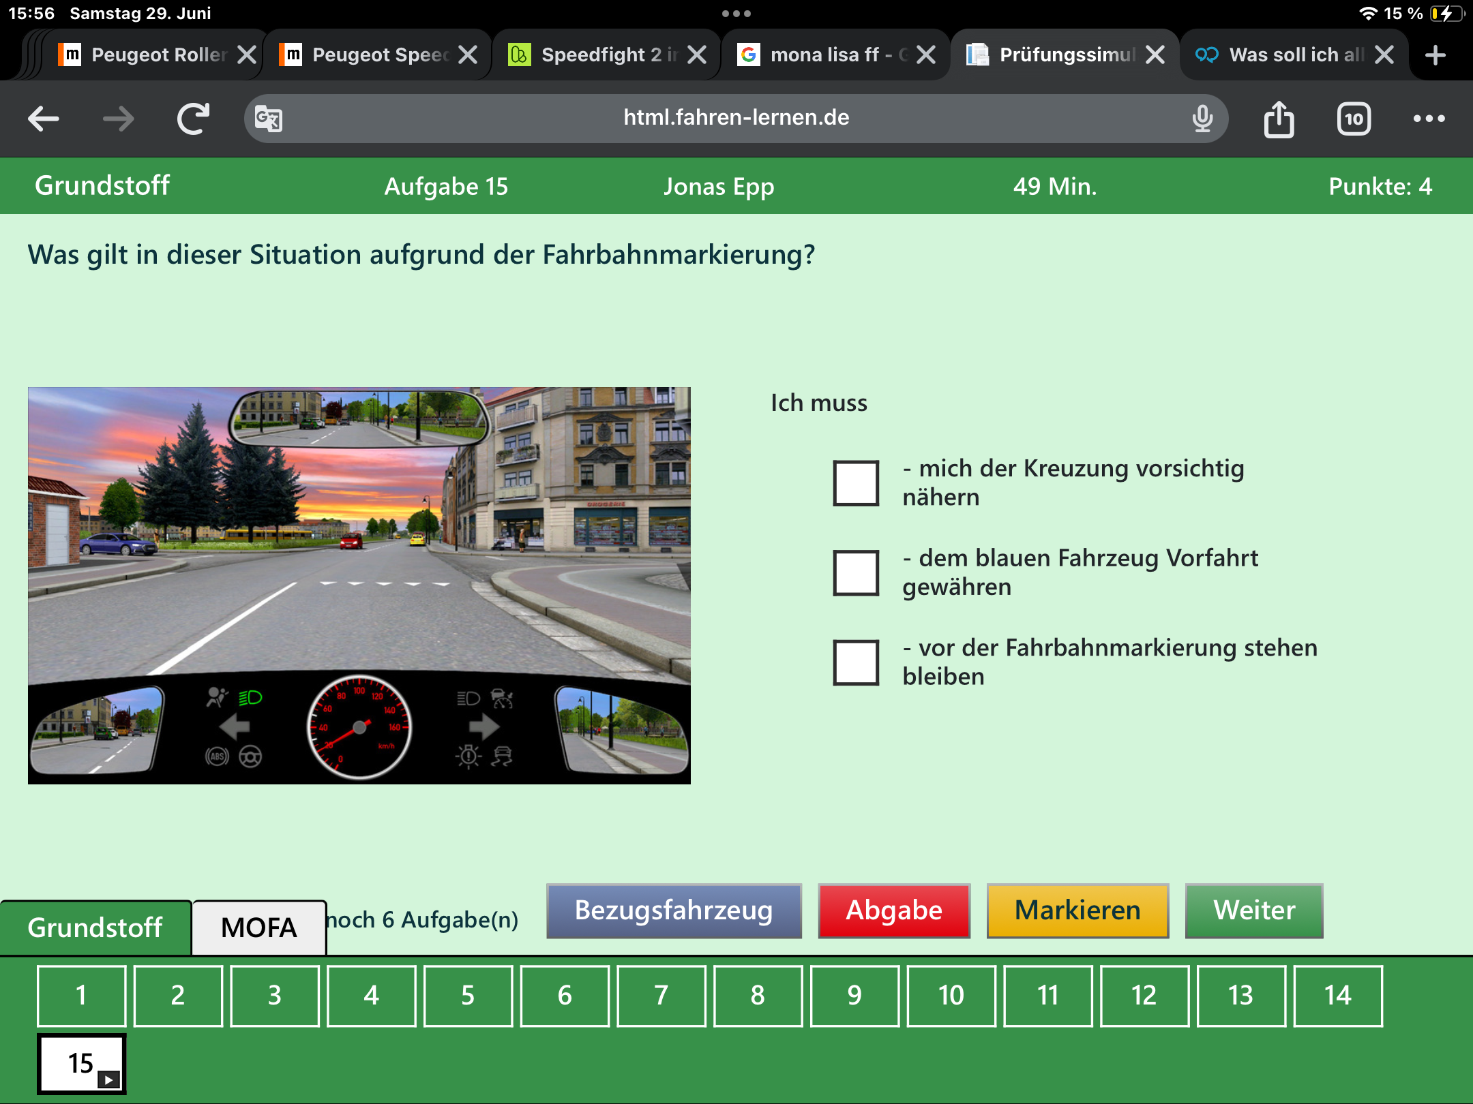The width and height of the screenshot is (1473, 1104).
Task: Open the translate icon in address bar
Action: pyautogui.click(x=269, y=119)
